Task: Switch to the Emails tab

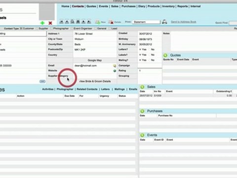Action: click(133, 89)
